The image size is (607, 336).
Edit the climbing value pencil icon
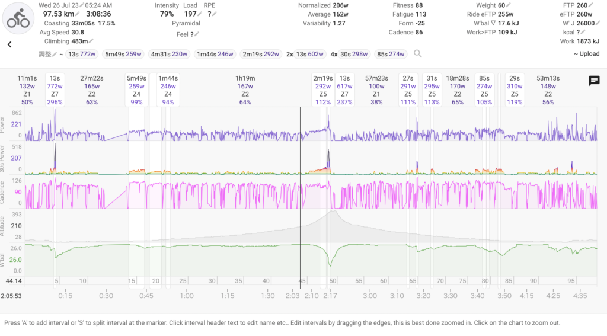[92, 41]
